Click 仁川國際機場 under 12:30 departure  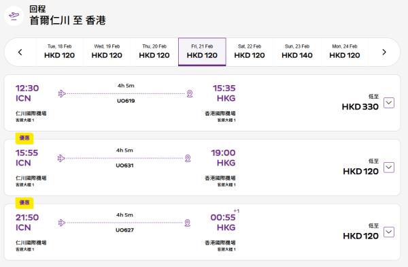31,114
